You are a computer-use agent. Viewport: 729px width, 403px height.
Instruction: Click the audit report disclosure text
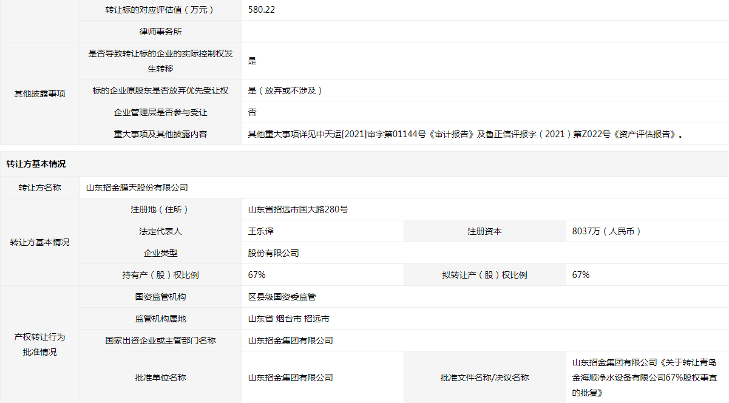point(466,134)
